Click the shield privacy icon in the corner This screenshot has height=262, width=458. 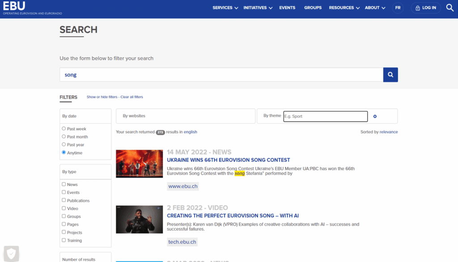(11, 253)
